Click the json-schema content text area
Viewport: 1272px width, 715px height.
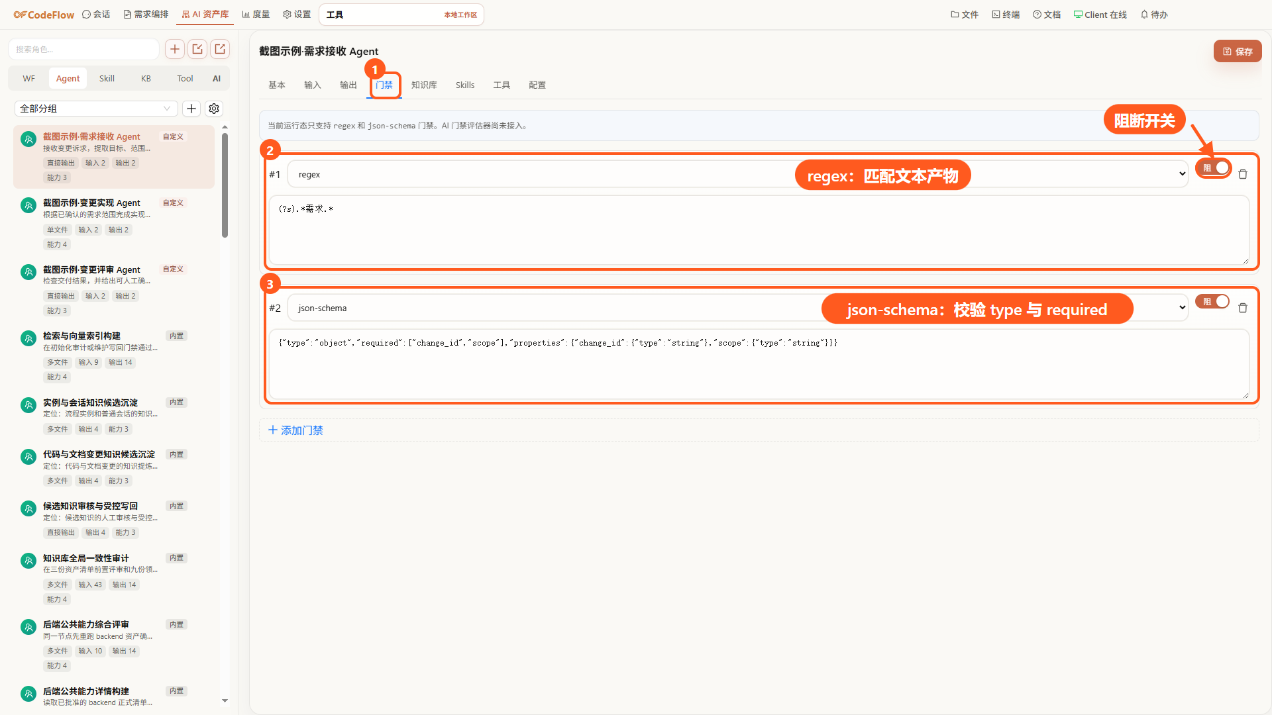coord(759,363)
